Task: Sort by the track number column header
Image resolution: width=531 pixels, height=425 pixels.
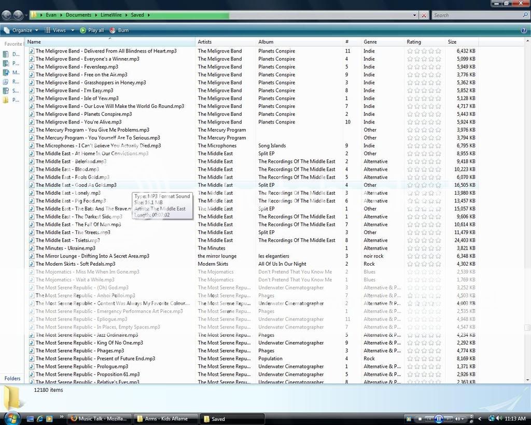Action: pyautogui.click(x=352, y=42)
